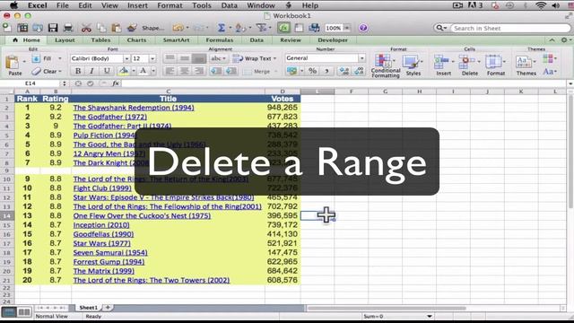The height and width of the screenshot is (323, 574).
Task: Toggle Italic formatting
Action: [x=91, y=71]
